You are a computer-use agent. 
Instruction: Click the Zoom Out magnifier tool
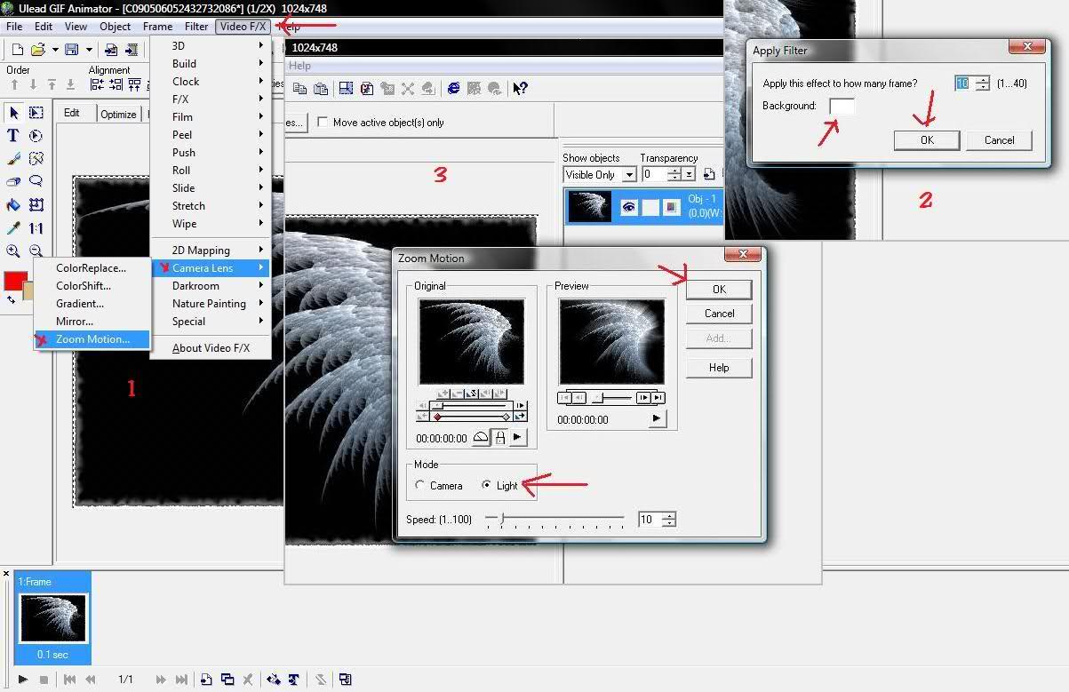coord(36,251)
